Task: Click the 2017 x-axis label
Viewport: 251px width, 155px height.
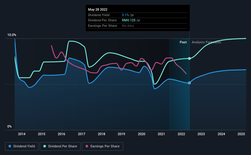Action: (x=82, y=134)
